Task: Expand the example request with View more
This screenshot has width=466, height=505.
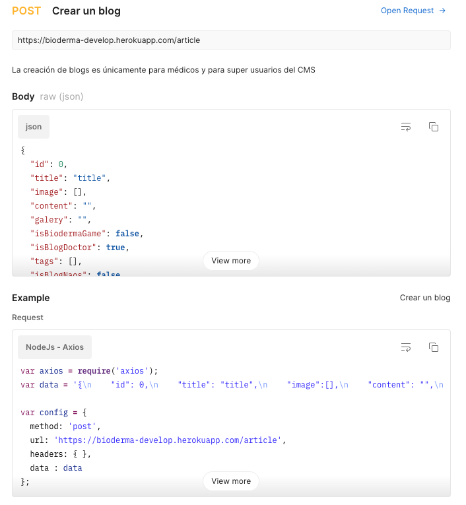Action: 231,481
